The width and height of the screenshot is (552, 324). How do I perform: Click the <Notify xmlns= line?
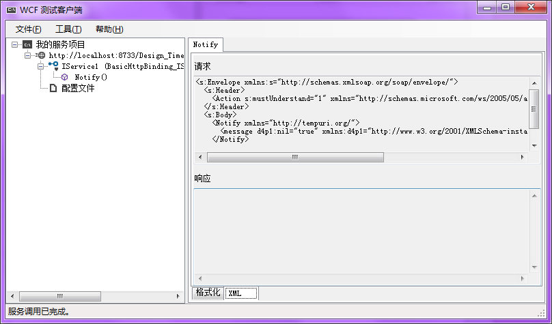pyautogui.click(x=286, y=123)
